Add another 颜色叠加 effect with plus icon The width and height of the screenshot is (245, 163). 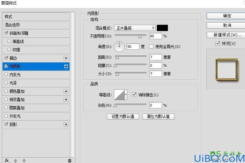click(x=66, y=91)
